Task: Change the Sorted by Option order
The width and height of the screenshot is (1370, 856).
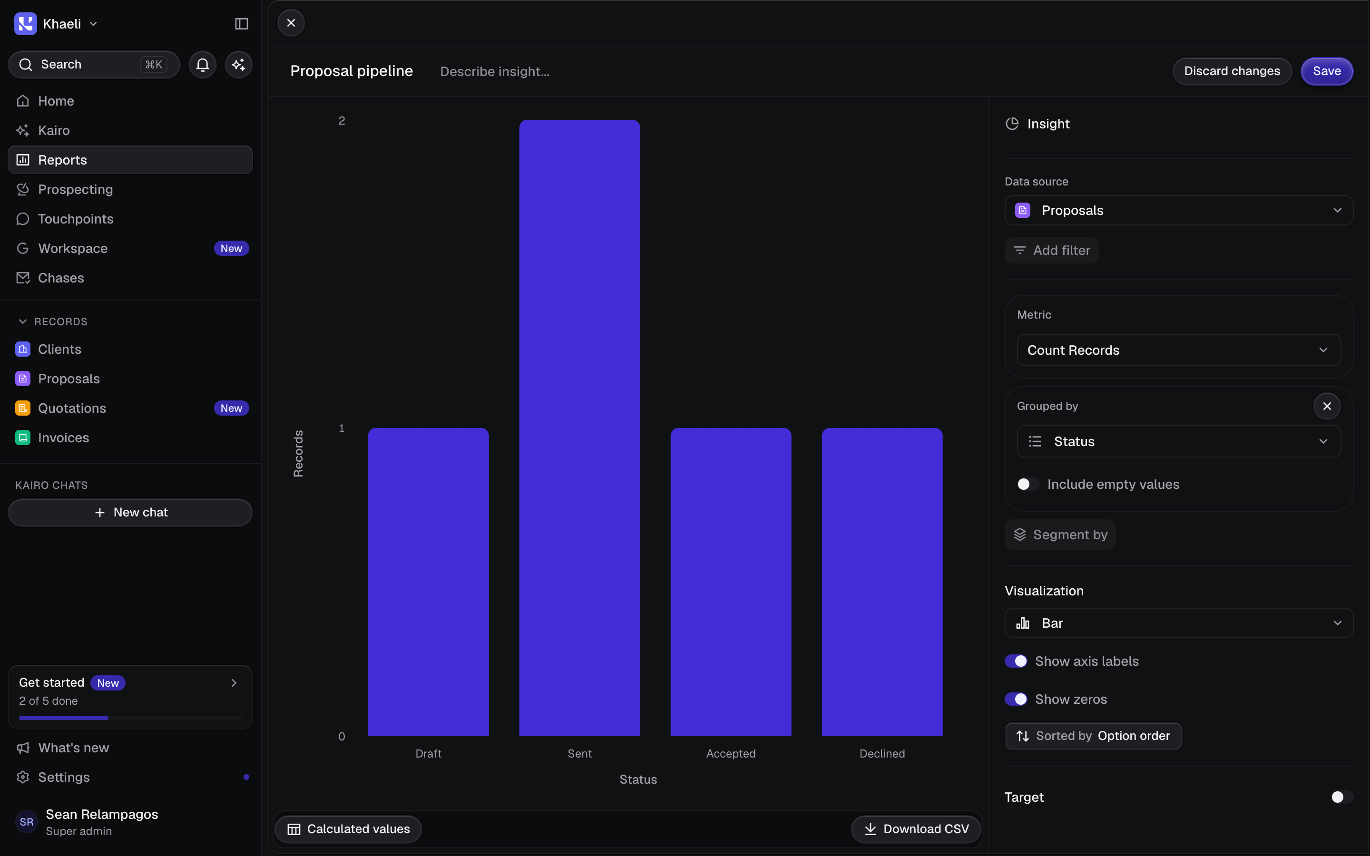Action: tap(1093, 736)
